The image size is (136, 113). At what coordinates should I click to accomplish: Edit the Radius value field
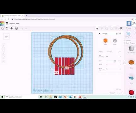(x=120, y=52)
